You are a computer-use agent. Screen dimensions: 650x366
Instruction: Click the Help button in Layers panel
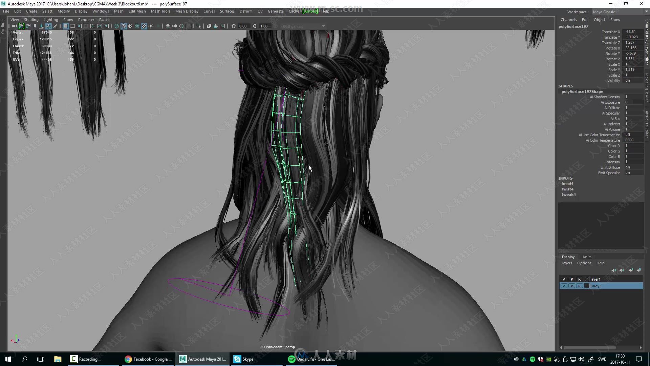[x=600, y=263]
